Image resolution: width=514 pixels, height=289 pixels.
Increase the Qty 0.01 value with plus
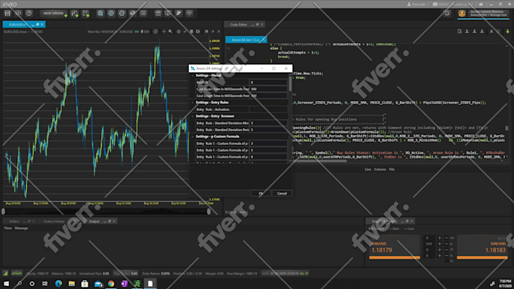440,244
